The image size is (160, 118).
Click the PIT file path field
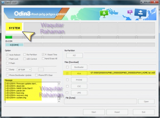coord(120,55)
